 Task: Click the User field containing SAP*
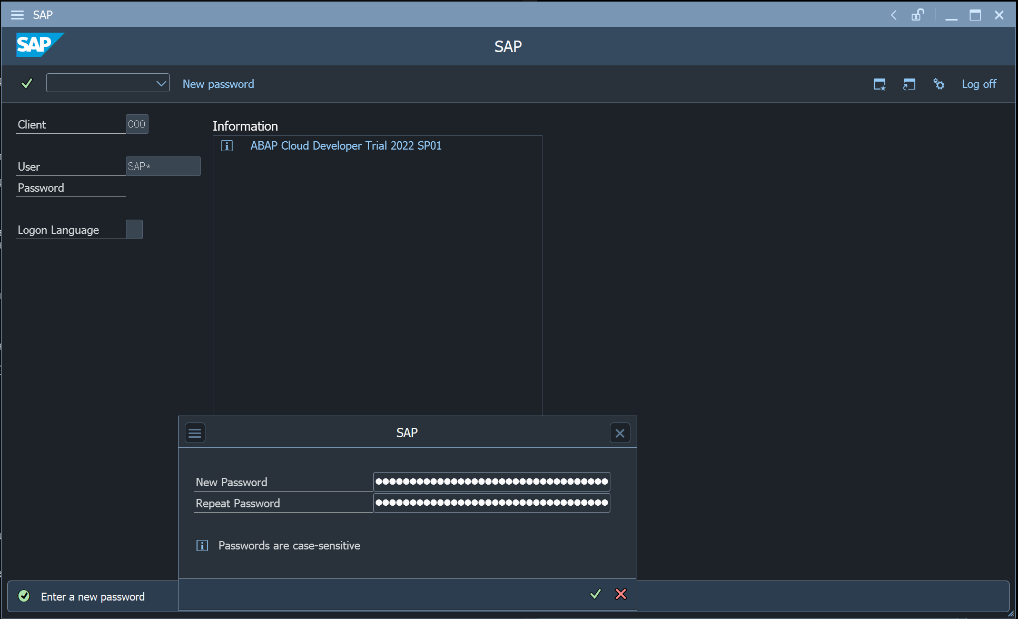point(163,166)
